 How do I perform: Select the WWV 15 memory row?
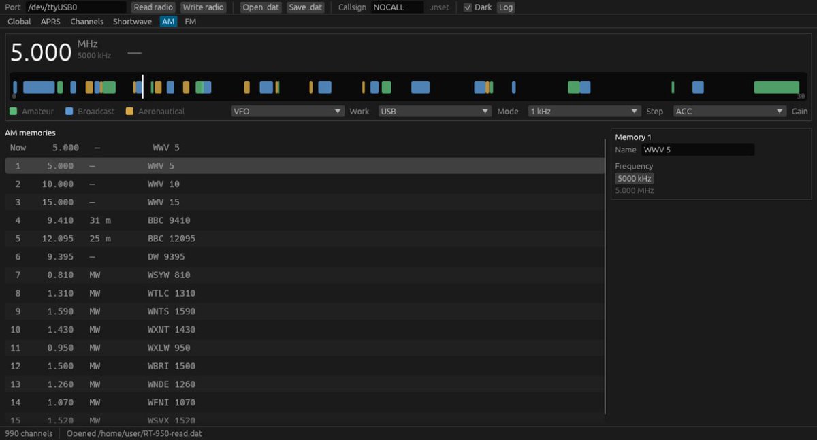pyautogui.click(x=304, y=202)
